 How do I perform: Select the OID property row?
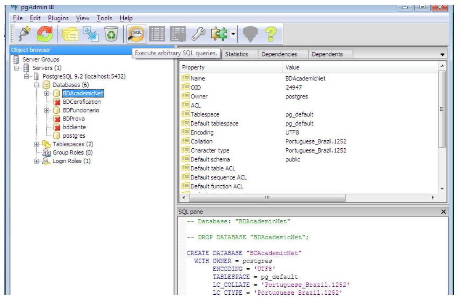click(309, 87)
